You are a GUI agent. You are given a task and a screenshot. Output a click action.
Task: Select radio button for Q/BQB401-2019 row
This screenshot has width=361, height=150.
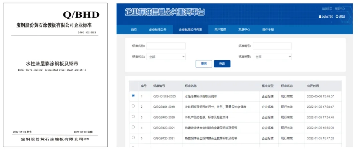[x=133, y=106]
